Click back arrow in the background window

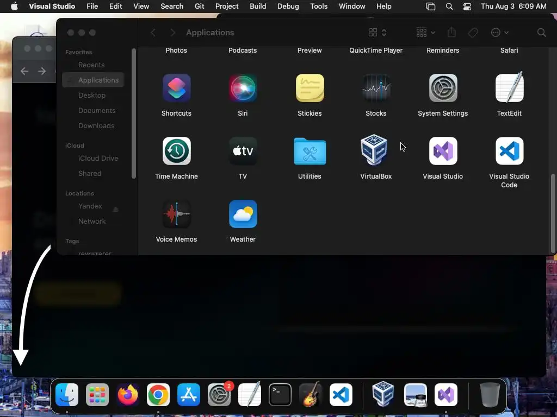pyautogui.click(x=24, y=71)
